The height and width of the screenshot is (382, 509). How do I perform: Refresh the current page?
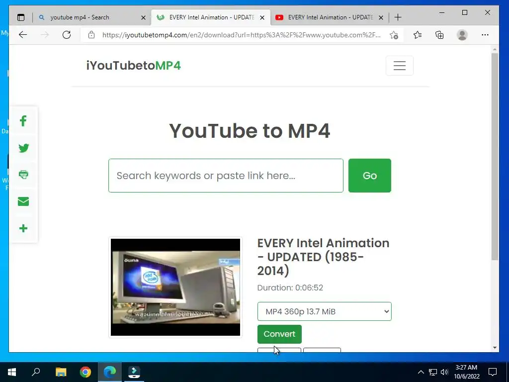click(x=67, y=35)
